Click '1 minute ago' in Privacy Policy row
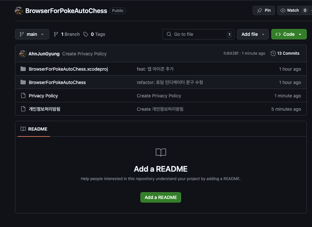 pos(288,96)
